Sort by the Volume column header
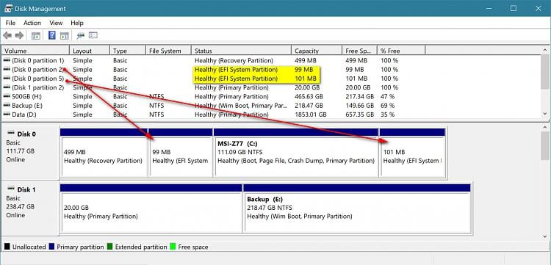 coord(35,51)
